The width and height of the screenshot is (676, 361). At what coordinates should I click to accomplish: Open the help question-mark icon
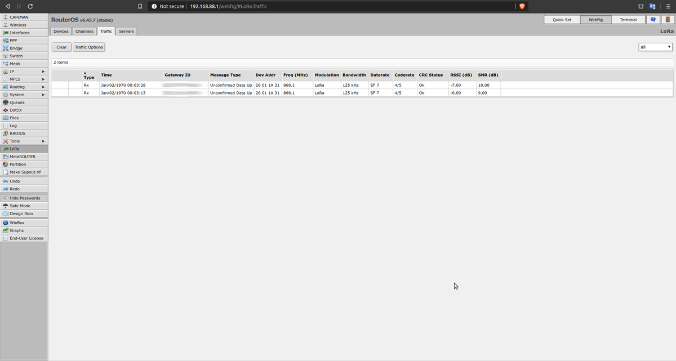pyautogui.click(x=653, y=19)
